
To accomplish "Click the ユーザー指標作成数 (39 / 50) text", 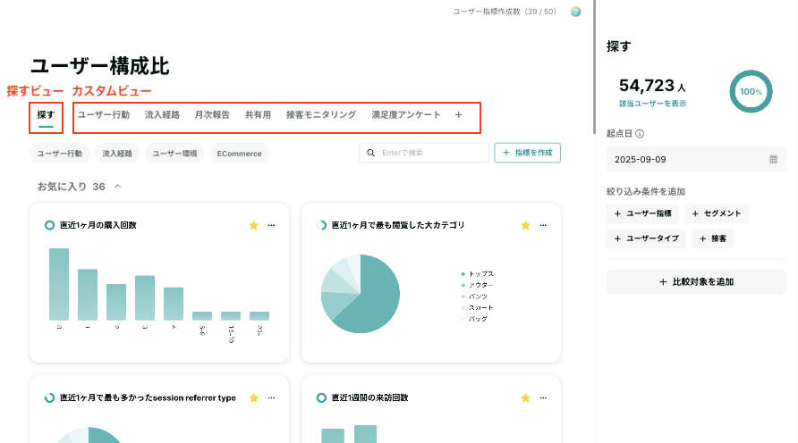I will click(505, 12).
